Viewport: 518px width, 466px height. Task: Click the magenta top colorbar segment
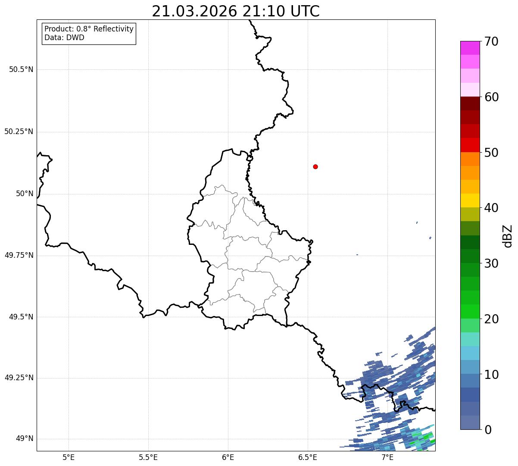pyautogui.click(x=470, y=48)
